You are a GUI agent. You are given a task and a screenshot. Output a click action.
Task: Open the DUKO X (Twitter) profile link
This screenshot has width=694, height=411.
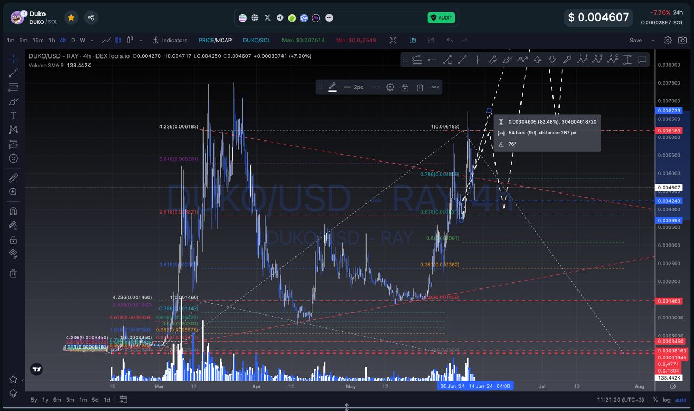[x=267, y=18]
